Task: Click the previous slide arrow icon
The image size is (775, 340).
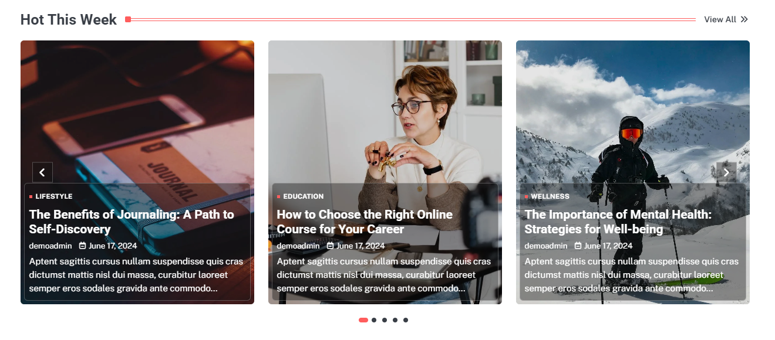Action: [42, 172]
